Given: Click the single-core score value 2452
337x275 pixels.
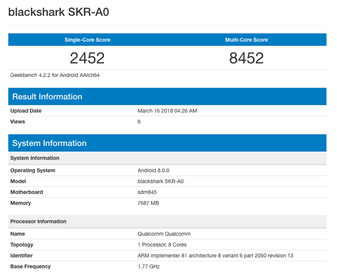Looking at the screenshot, I should click(87, 58).
